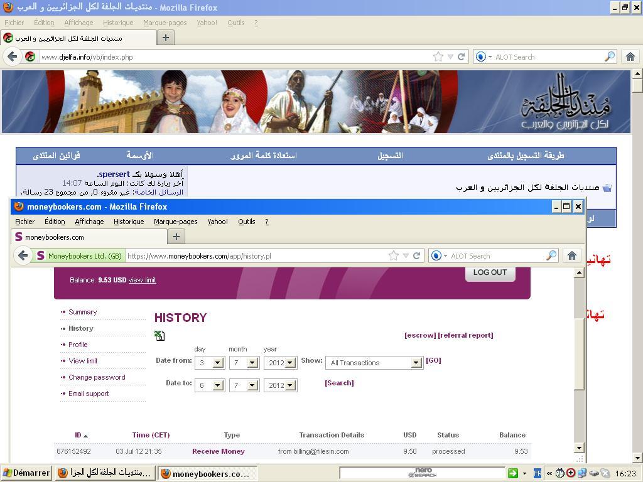The height and width of the screenshot is (482, 643).
Task: Open Affichage menu in djelfa forum window
Action: coord(78,23)
